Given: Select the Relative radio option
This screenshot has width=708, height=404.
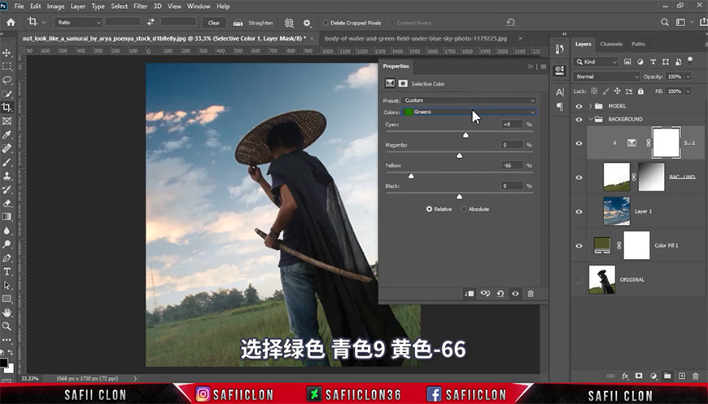Looking at the screenshot, I should click(429, 209).
